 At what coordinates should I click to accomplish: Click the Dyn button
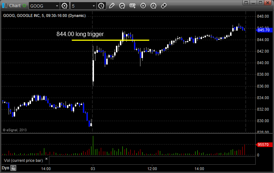5,168
